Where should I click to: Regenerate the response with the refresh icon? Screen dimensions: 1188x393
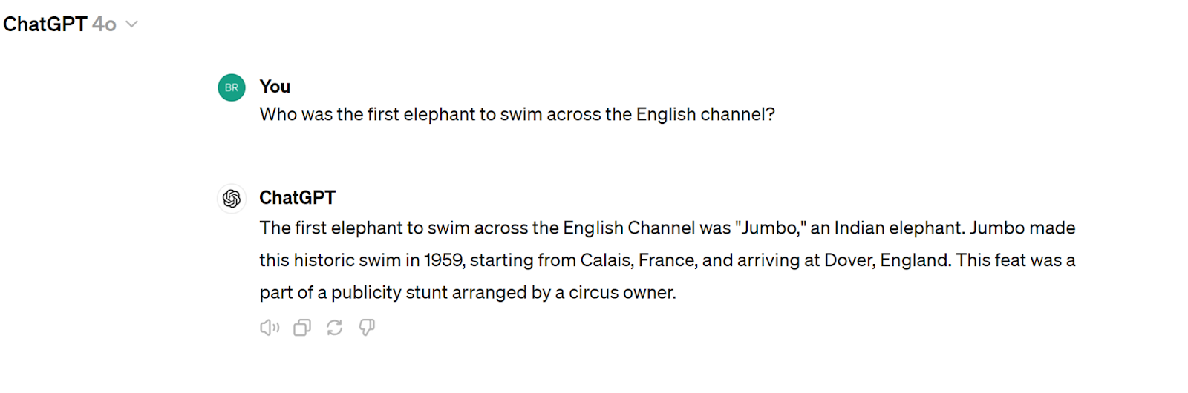tap(335, 328)
